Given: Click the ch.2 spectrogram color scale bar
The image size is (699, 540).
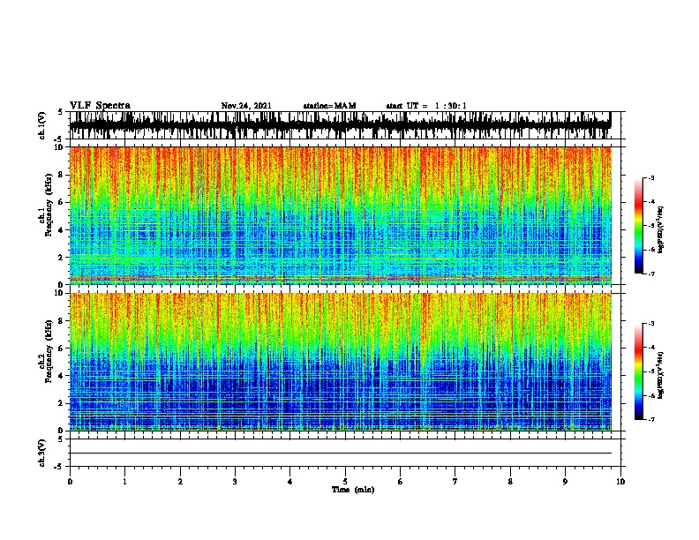Looking at the screenshot, I should coord(639,371).
